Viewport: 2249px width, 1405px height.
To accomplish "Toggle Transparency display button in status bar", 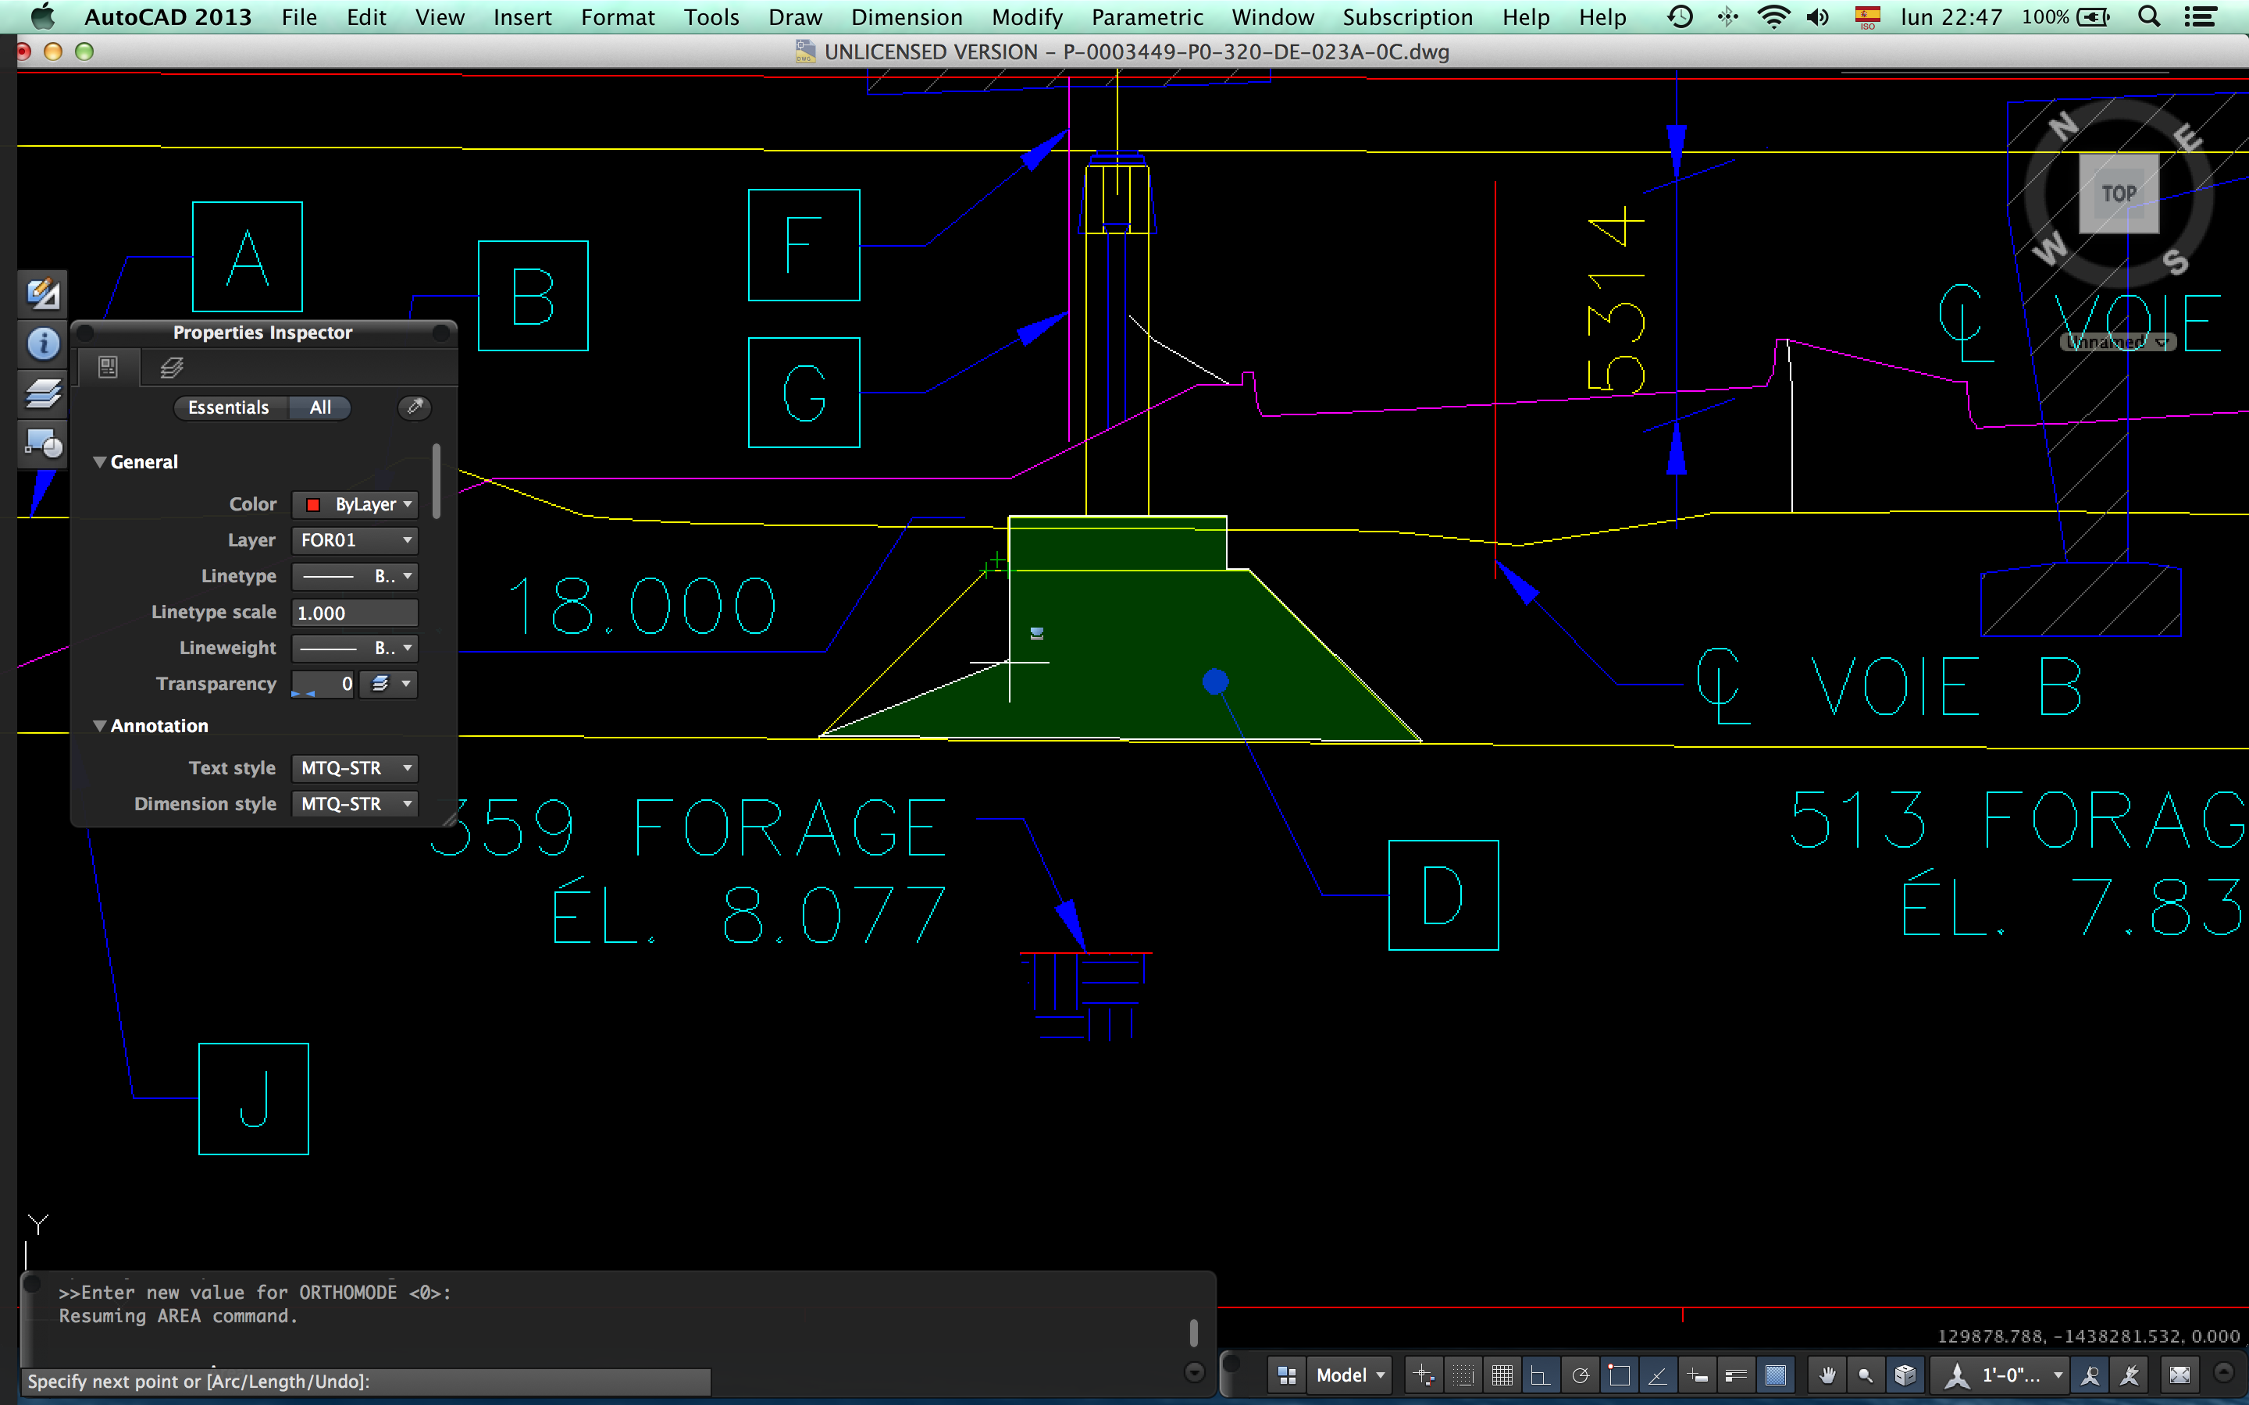I will [1775, 1375].
